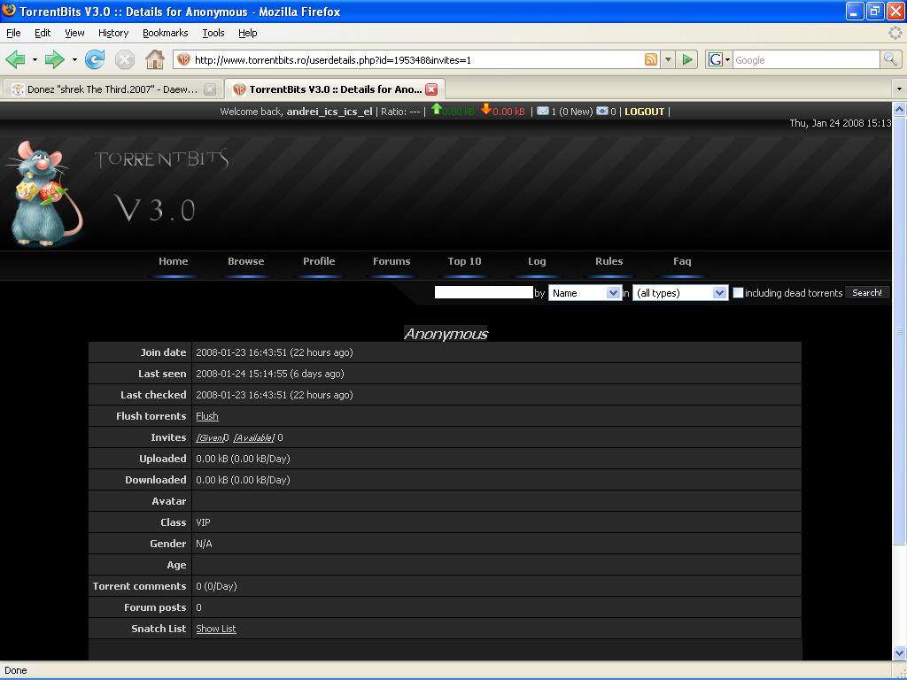Open the Forward history dropdown arrow

(x=74, y=59)
